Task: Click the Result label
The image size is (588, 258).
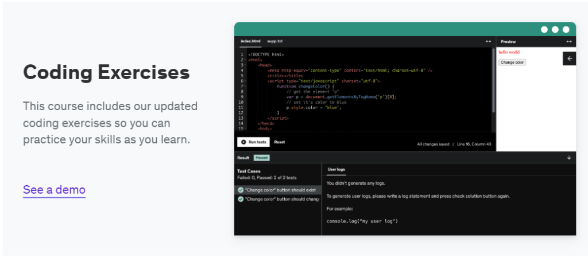Action: [243, 158]
